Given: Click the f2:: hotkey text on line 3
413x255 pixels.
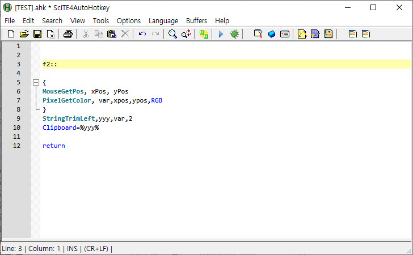Looking at the screenshot, I should pos(50,64).
